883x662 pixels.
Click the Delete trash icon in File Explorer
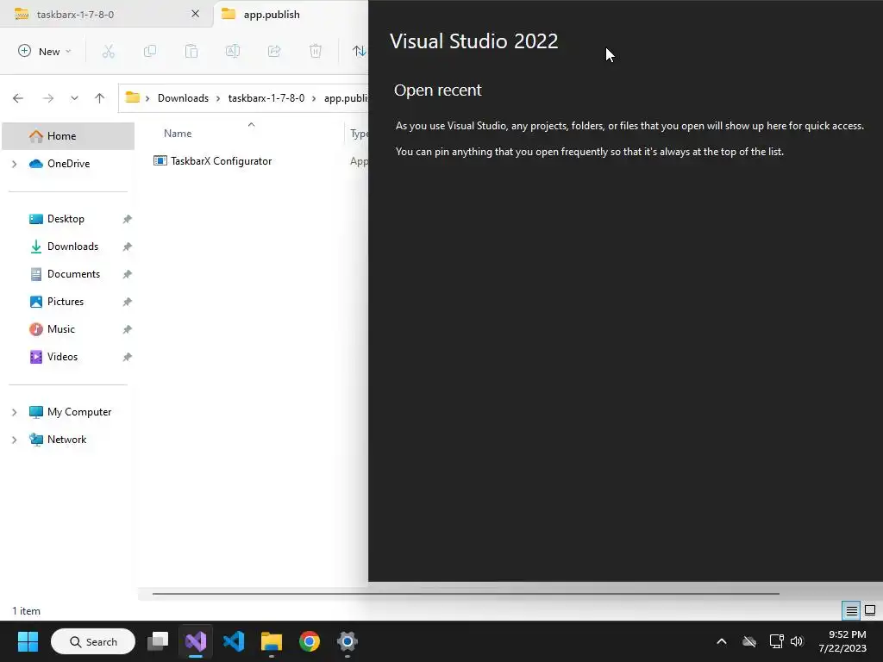(x=316, y=51)
